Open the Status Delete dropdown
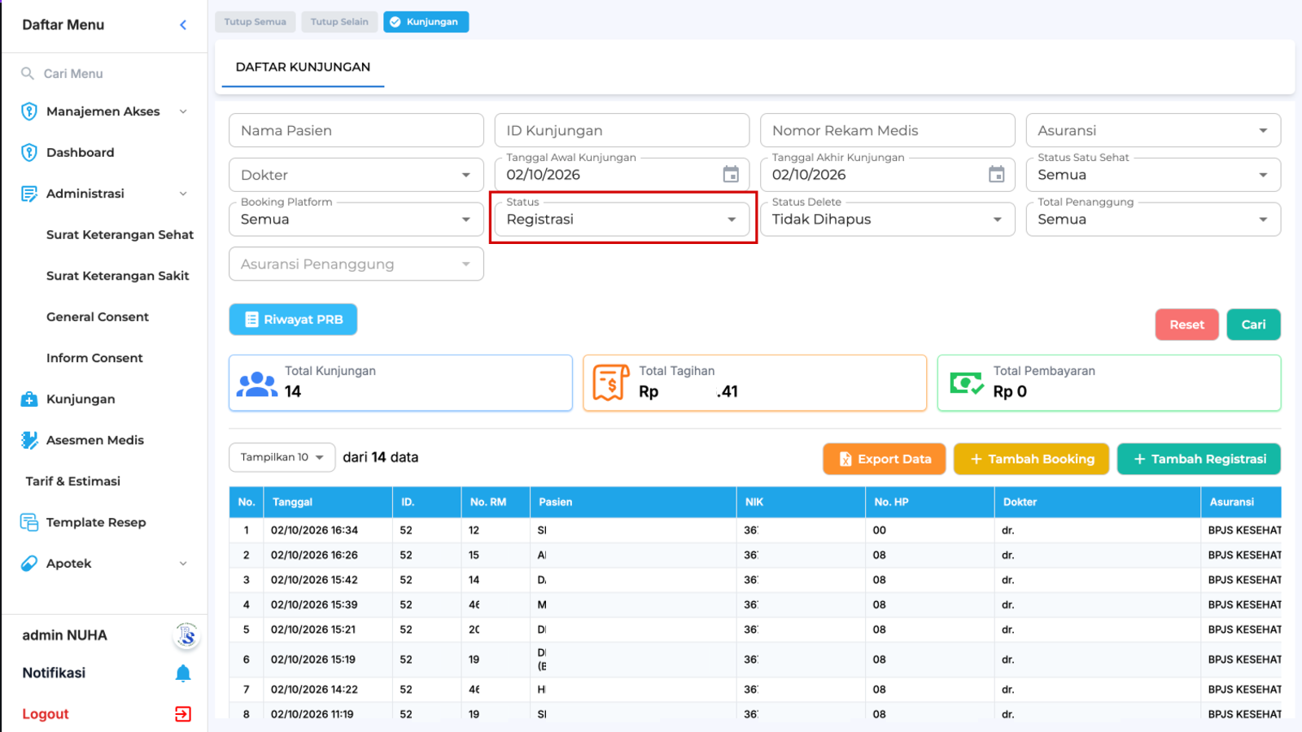This screenshot has width=1302, height=732. tap(888, 220)
